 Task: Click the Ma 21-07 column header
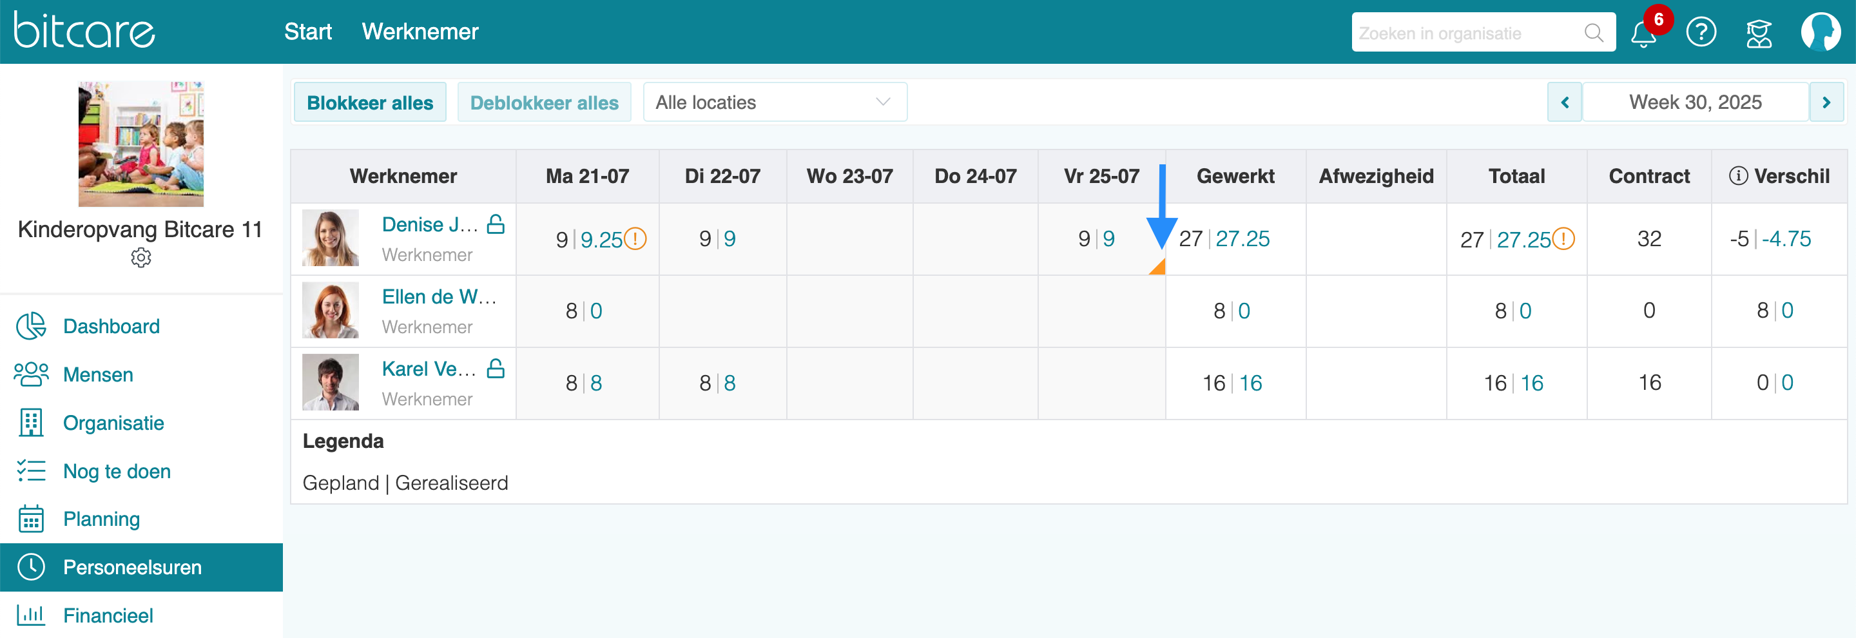[587, 176]
